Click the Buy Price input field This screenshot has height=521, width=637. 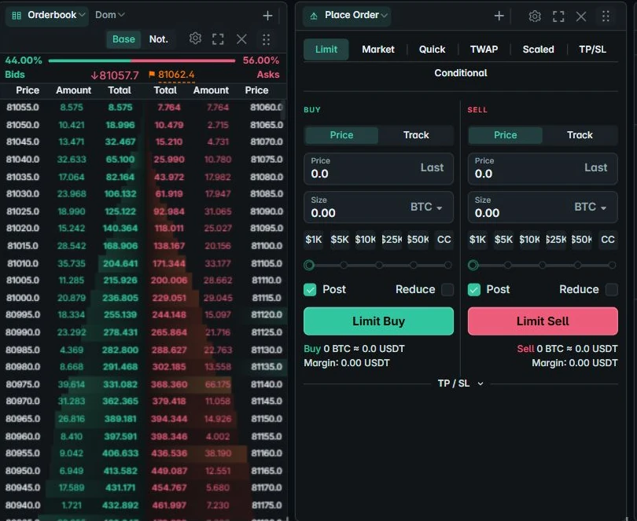(x=378, y=169)
